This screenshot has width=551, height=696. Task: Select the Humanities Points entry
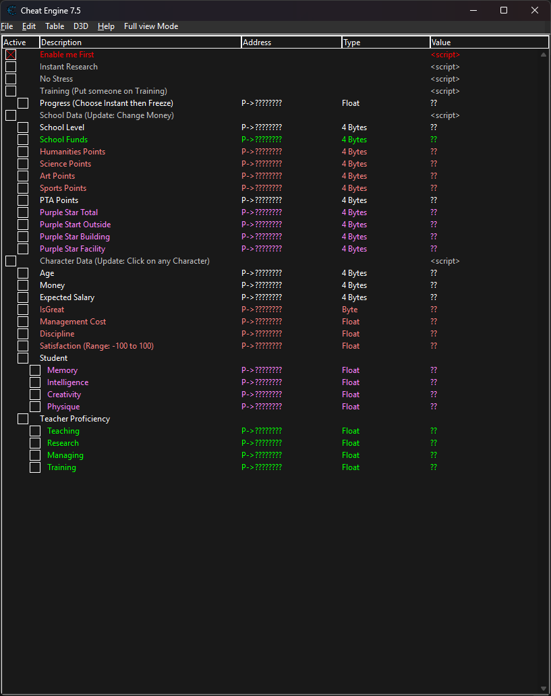[73, 152]
